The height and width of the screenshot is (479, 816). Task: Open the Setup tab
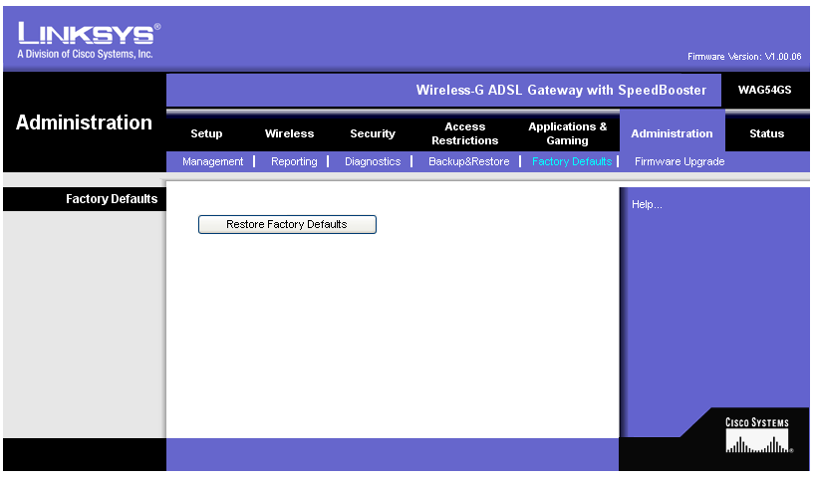point(206,133)
